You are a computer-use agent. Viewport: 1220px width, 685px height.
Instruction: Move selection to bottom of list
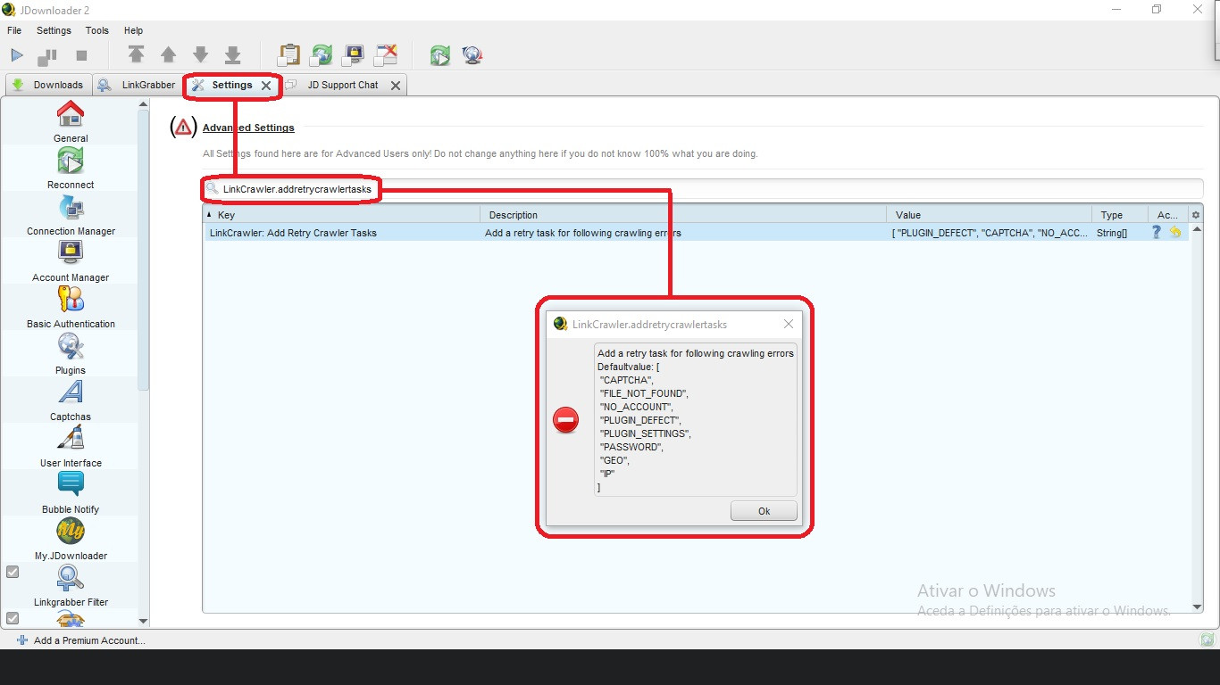pyautogui.click(x=232, y=54)
